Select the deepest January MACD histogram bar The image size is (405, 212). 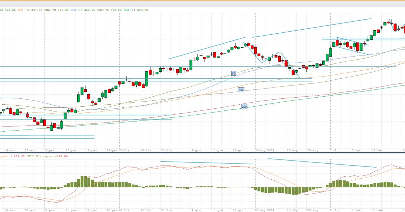click(x=294, y=191)
